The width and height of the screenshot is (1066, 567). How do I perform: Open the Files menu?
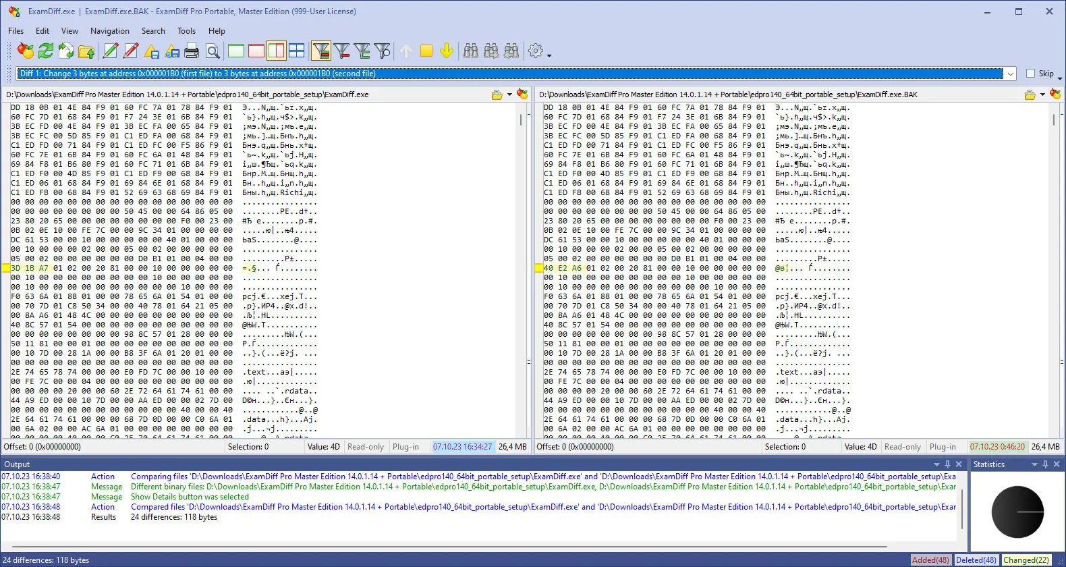16,31
